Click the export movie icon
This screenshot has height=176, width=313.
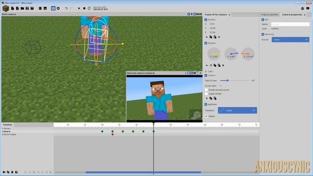40,8
